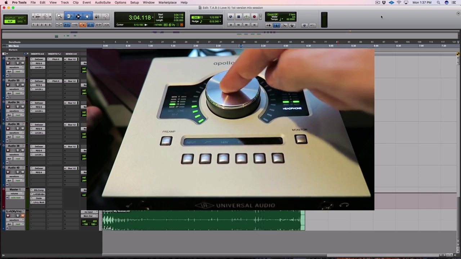
Task: Select the Scrubber speaker tool
Action: coord(97,17)
